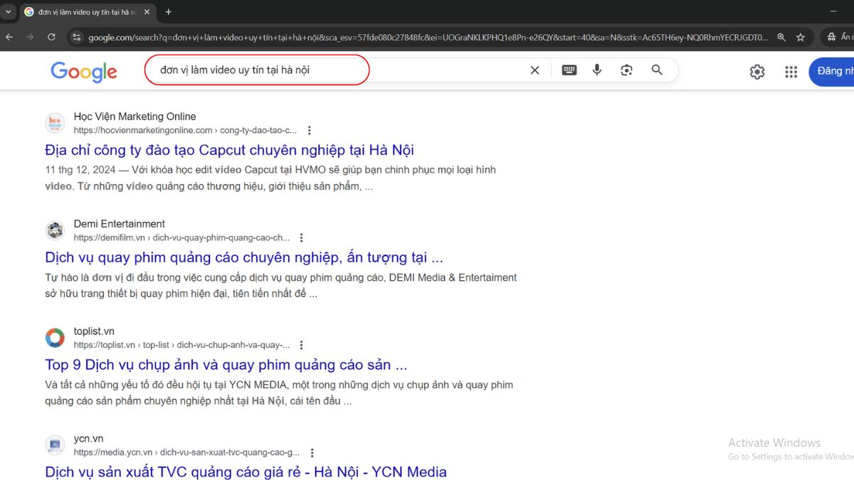The height and width of the screenshot is (480, 854).
Task: Click the Google logo
Action: 84,71
